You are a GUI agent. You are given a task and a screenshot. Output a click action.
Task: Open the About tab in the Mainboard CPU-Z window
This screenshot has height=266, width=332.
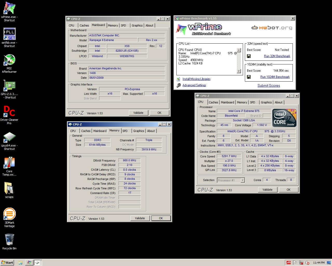coord(149,25)
